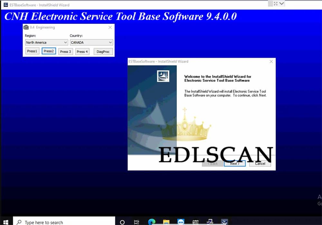
Task: Click Next in the InstallShield Wizard
Action: tap(235, 164)
